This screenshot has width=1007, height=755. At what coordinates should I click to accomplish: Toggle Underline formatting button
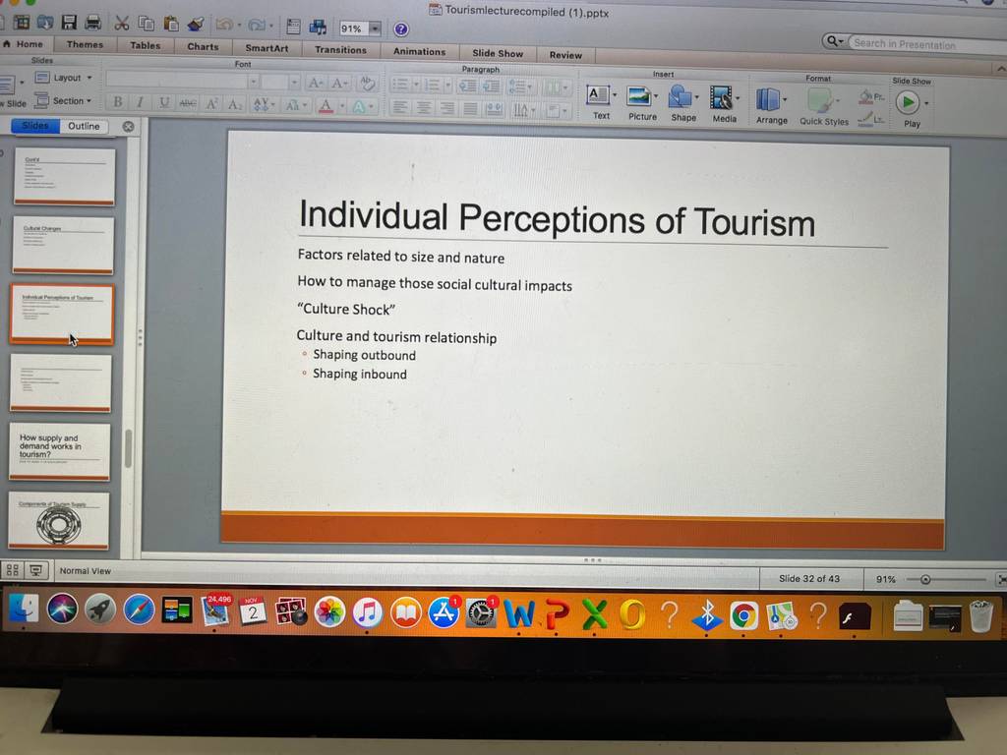[164, 102]
